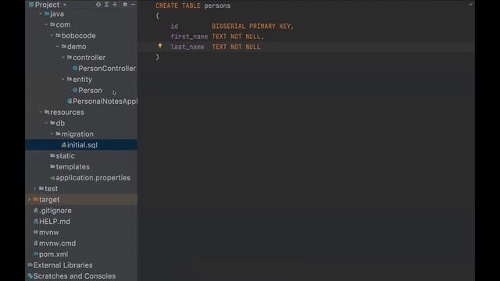Open Project panel settings gear

(125, 5)
